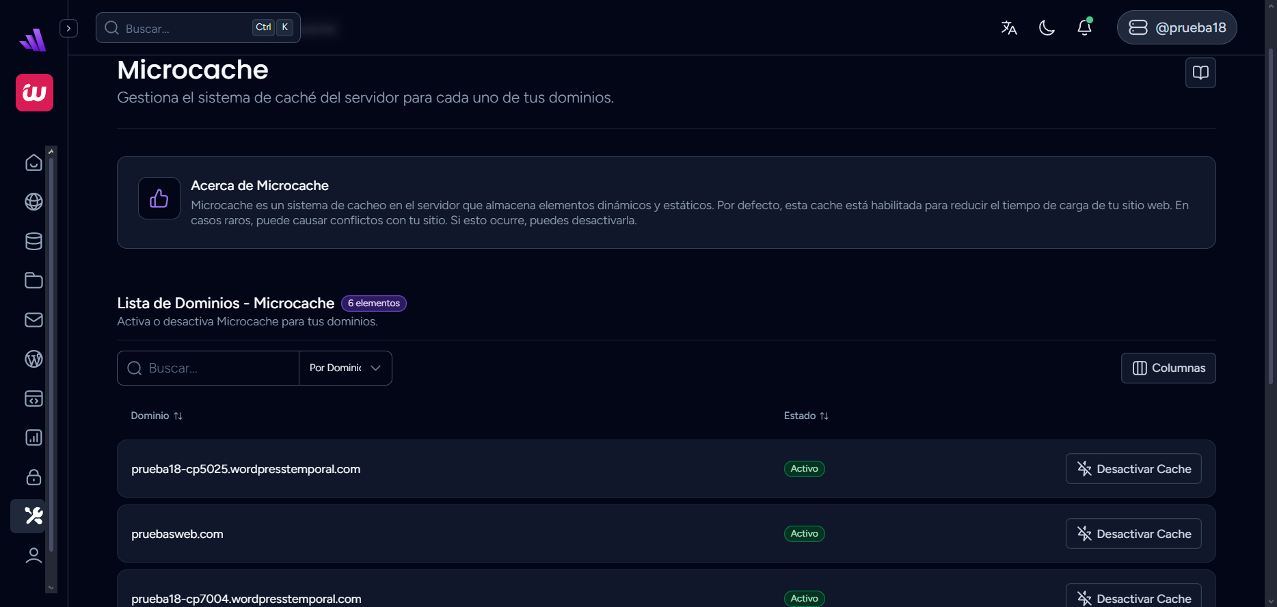1277x607 pixels.
Task: Sort the list by Dominio column
Action: pyautogui.click(x=157, y=416)
